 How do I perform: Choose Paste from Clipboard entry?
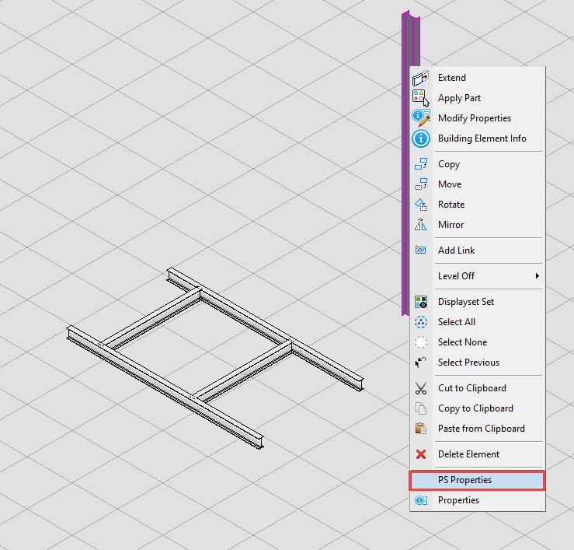pyautogui.click(x=478, y=429)
